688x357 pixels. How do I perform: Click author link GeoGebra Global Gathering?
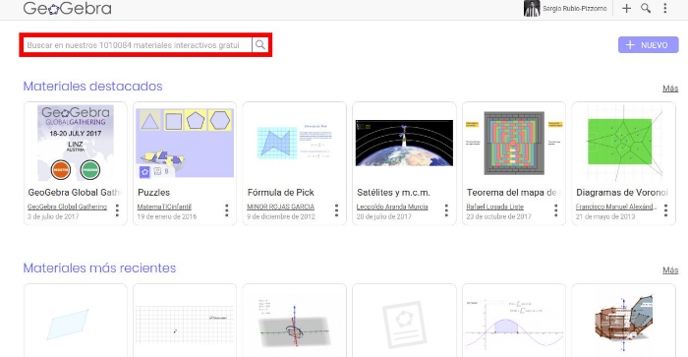(x=67, y=207)
